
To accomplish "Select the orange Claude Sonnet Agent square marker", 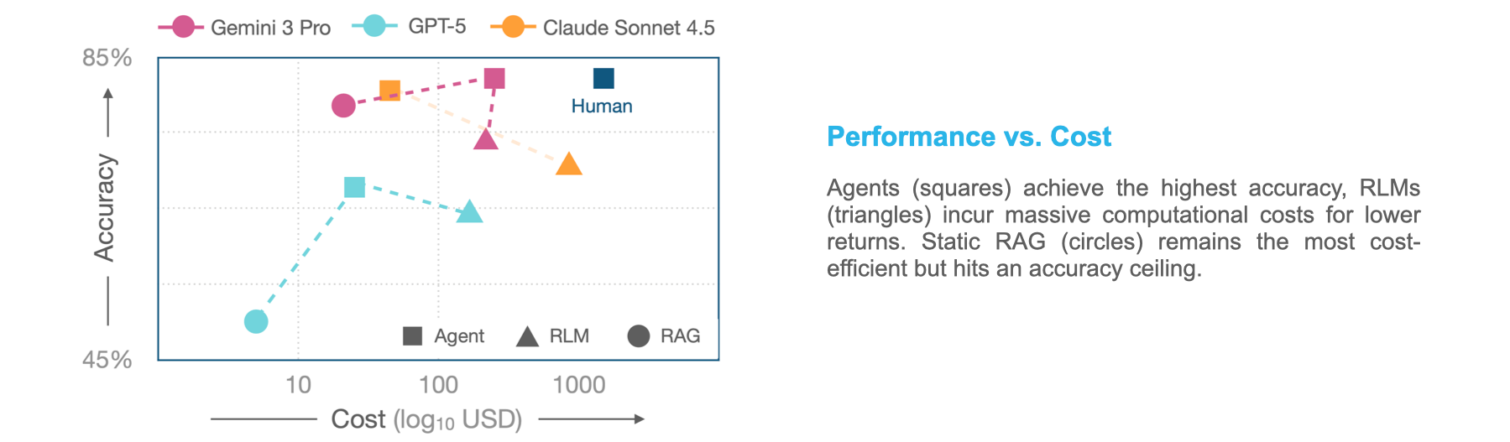I will coord(389,91).
